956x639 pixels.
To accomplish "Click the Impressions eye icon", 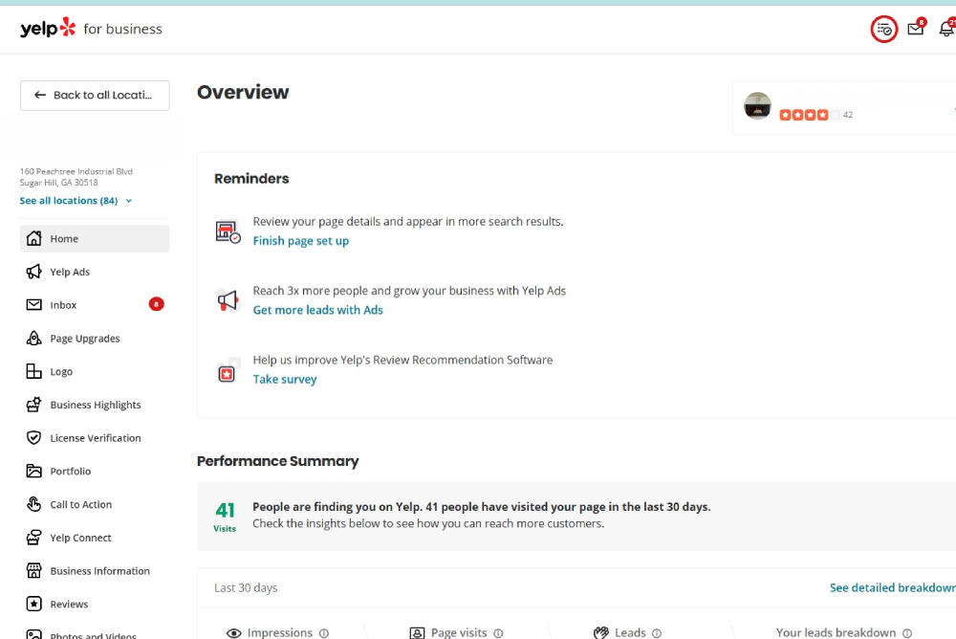I will 233,633.
